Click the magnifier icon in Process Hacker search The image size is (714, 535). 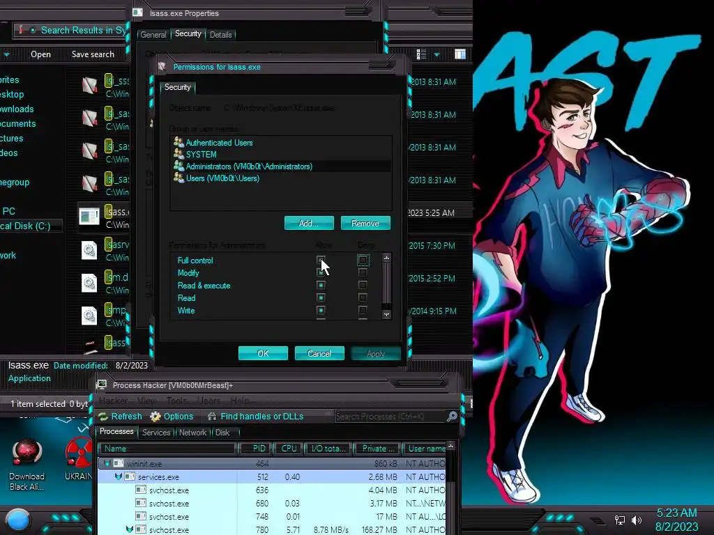452,417
